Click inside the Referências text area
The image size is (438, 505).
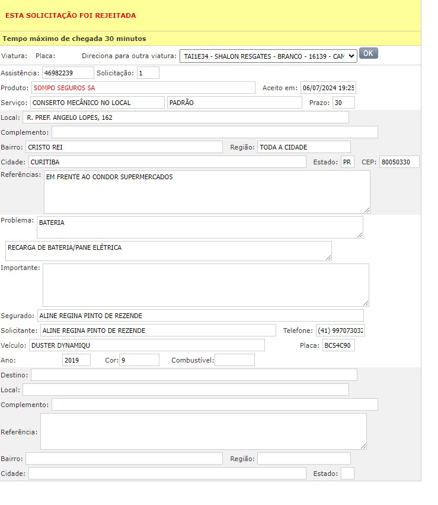pyautogui.click(x=206, y=192)
